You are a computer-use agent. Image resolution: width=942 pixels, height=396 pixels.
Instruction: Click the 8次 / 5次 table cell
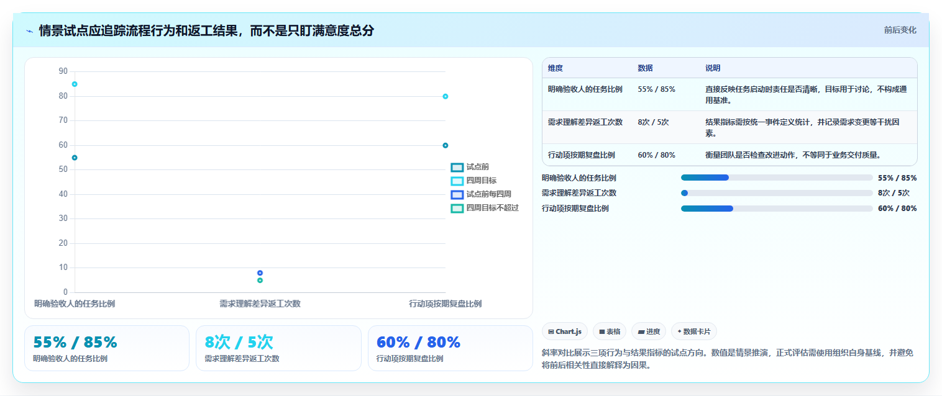coord(653,122)
